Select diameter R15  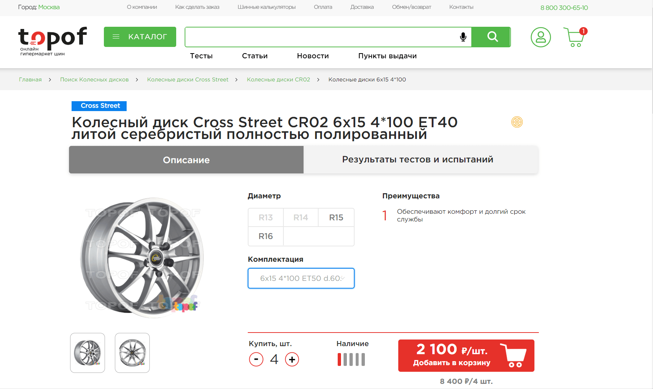click(x=336, y=218)
